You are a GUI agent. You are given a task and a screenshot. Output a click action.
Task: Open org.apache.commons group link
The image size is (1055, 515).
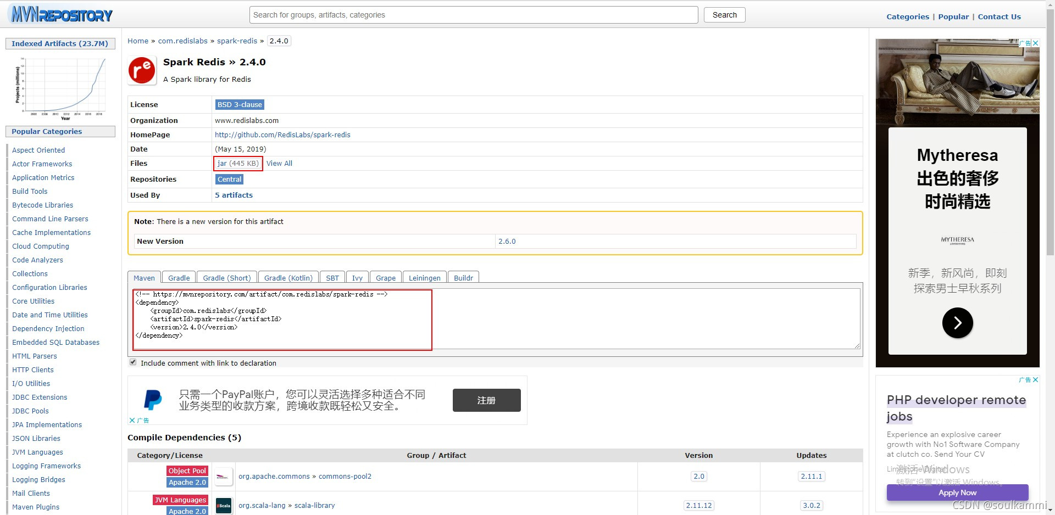click(274, 476)
